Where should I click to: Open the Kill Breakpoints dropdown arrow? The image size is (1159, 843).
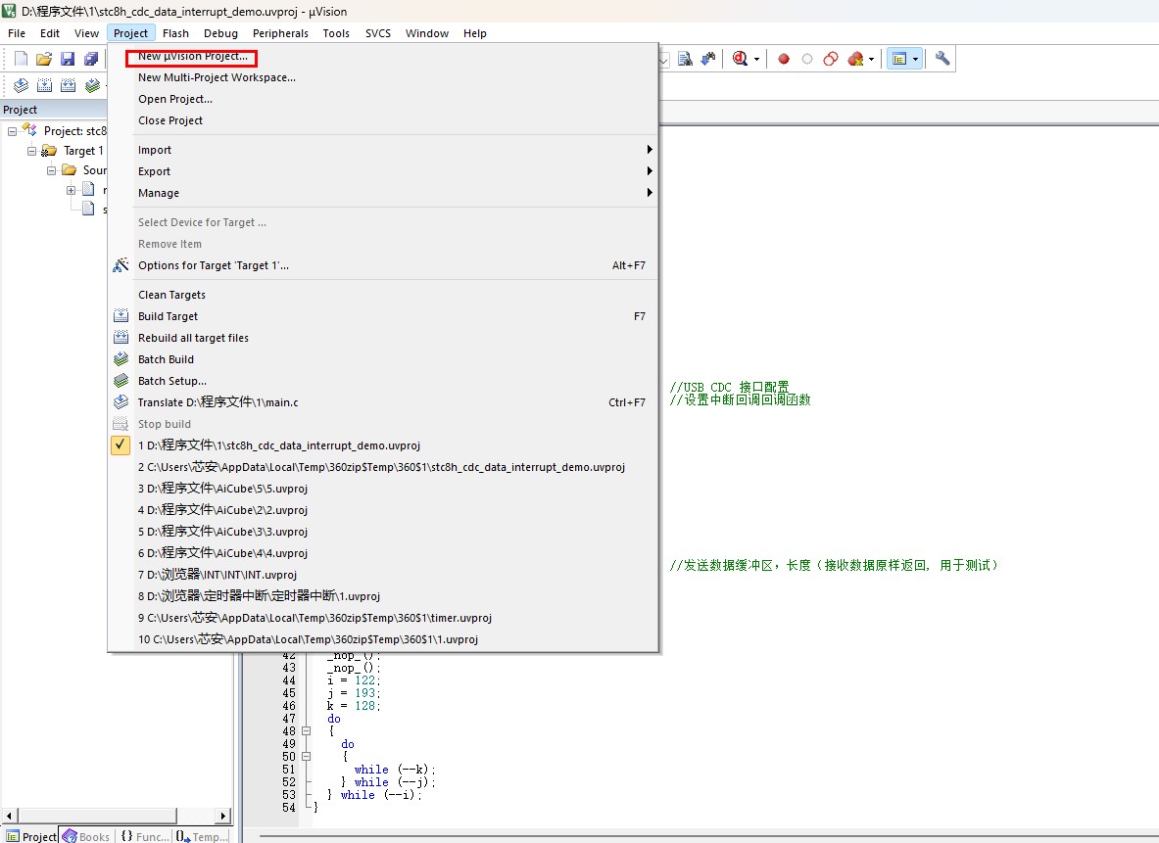pos(872,59)
